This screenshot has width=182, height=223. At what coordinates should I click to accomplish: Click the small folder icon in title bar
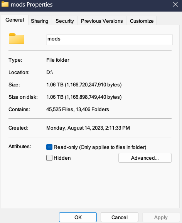click(x=5, y=4)
